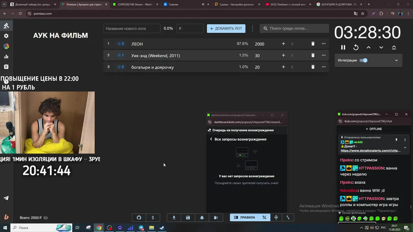Click the double-up timer increase arrow

click(394, 47)
